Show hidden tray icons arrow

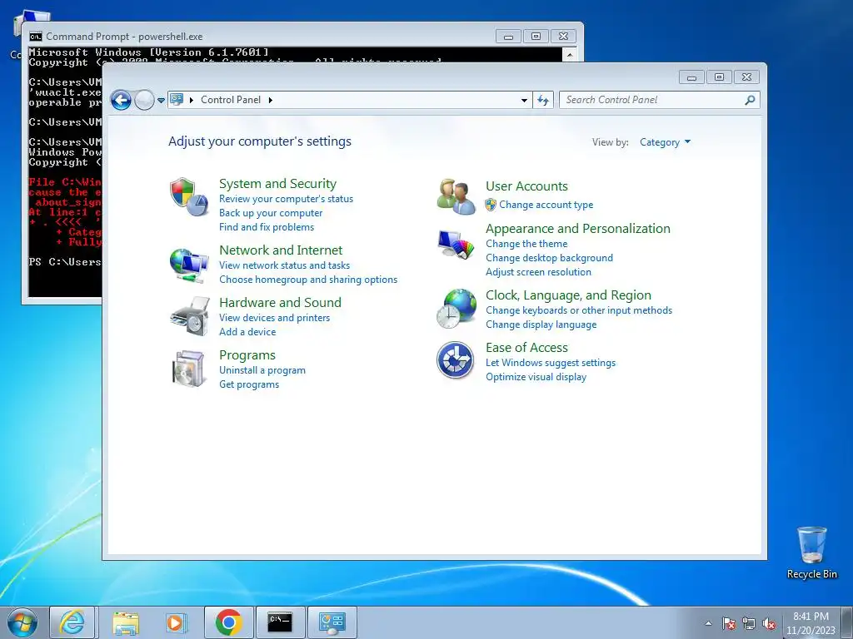coord(708,623)
